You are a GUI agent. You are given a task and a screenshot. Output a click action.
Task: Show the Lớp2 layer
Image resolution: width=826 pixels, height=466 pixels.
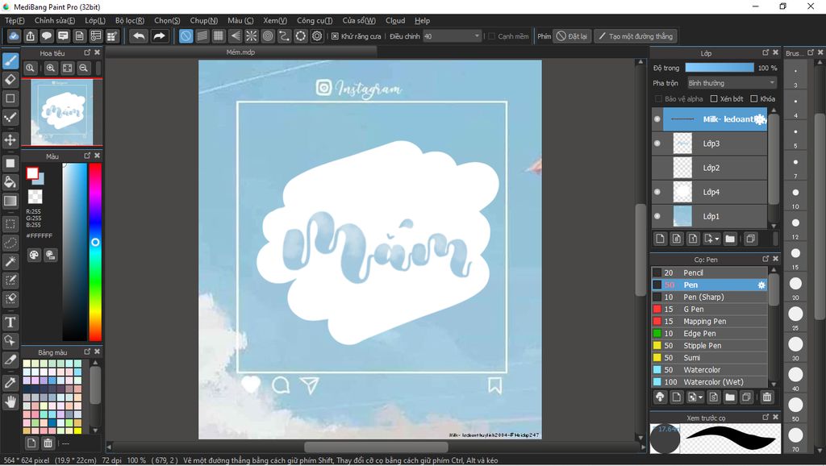[657, 168]
